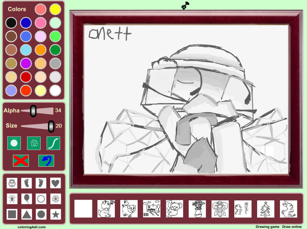Choose the hot pink color swatch
This screenshot has height=229, width=307.
(x=41, y=23)
